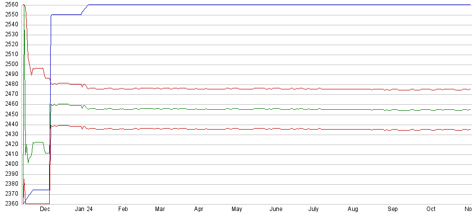Click the red plateau near 2495
Viewport: 472px width, 216px height.
click(38, 68)
